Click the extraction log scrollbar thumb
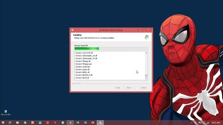Viewport: 223px width, 125px height. point(146,76)
